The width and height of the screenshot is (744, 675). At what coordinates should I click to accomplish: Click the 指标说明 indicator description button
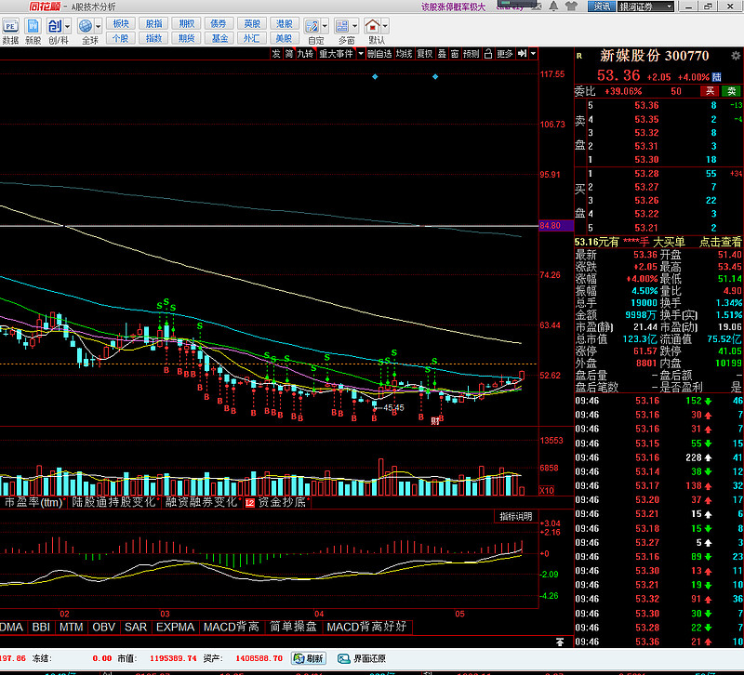click(x=516, y=516)
